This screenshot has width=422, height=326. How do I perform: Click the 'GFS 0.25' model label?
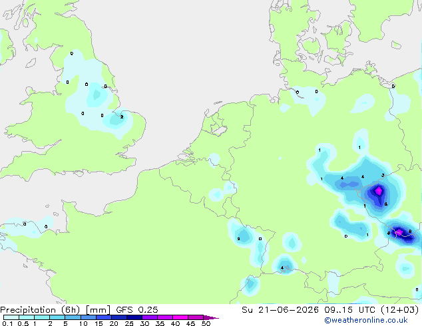(137, 310)
